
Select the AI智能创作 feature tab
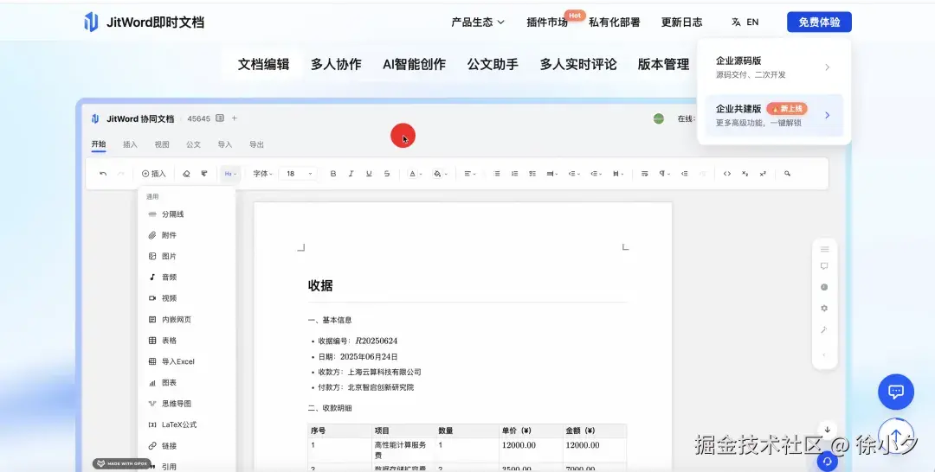pos(415,64)
